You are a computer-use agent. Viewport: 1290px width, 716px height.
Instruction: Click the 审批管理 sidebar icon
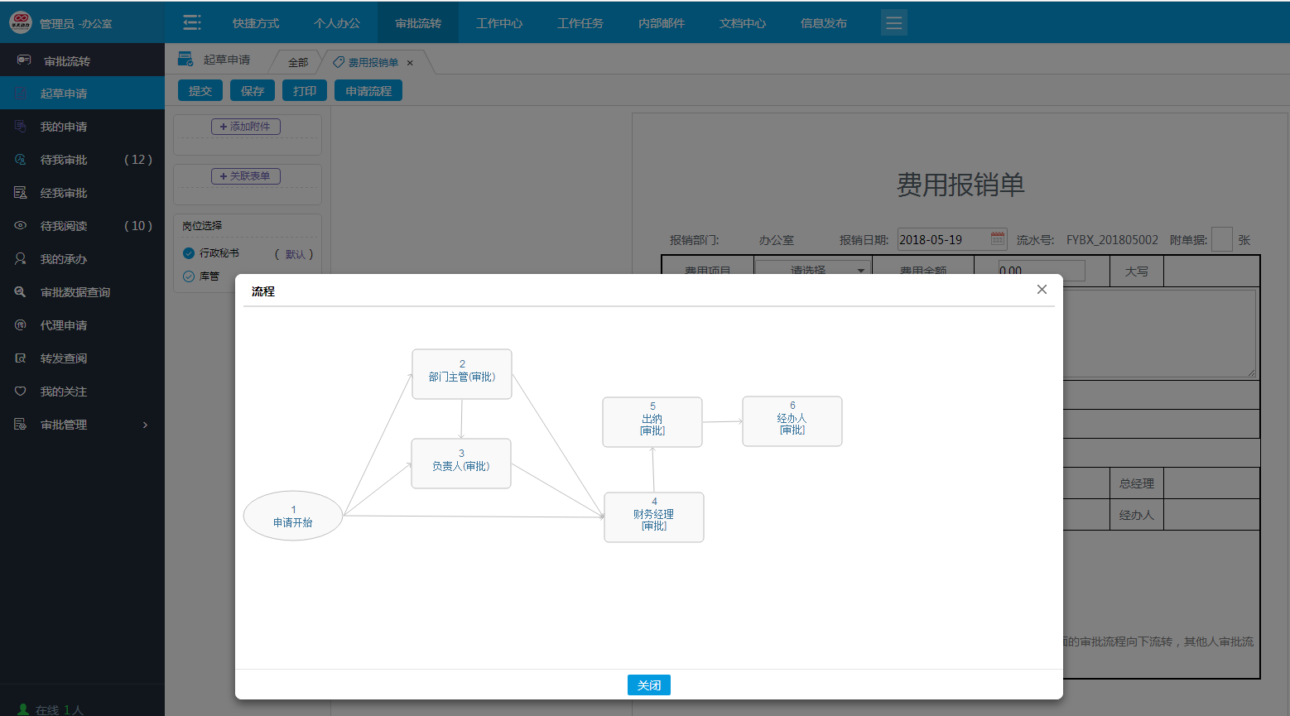[x=21, y=425]
